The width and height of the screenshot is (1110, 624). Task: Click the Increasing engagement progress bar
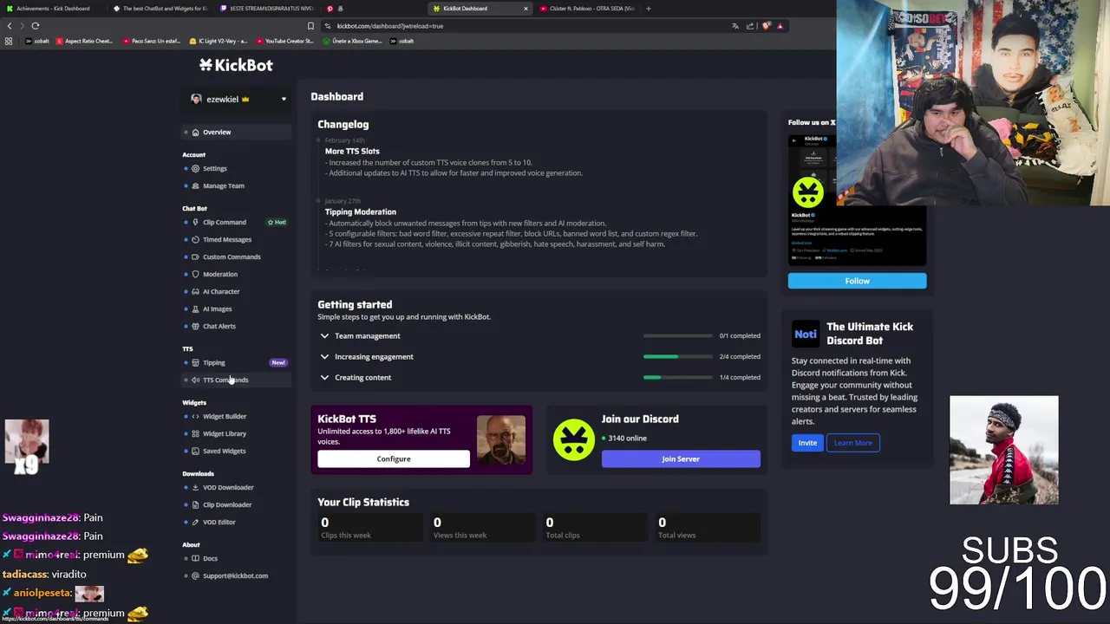677,357
